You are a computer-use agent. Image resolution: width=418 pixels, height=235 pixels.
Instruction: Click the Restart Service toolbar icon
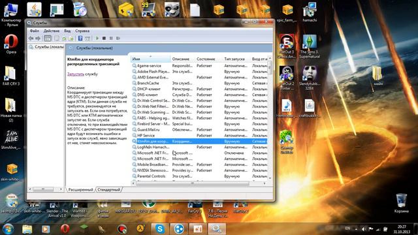pyautogui.click(x=118, y=39)
